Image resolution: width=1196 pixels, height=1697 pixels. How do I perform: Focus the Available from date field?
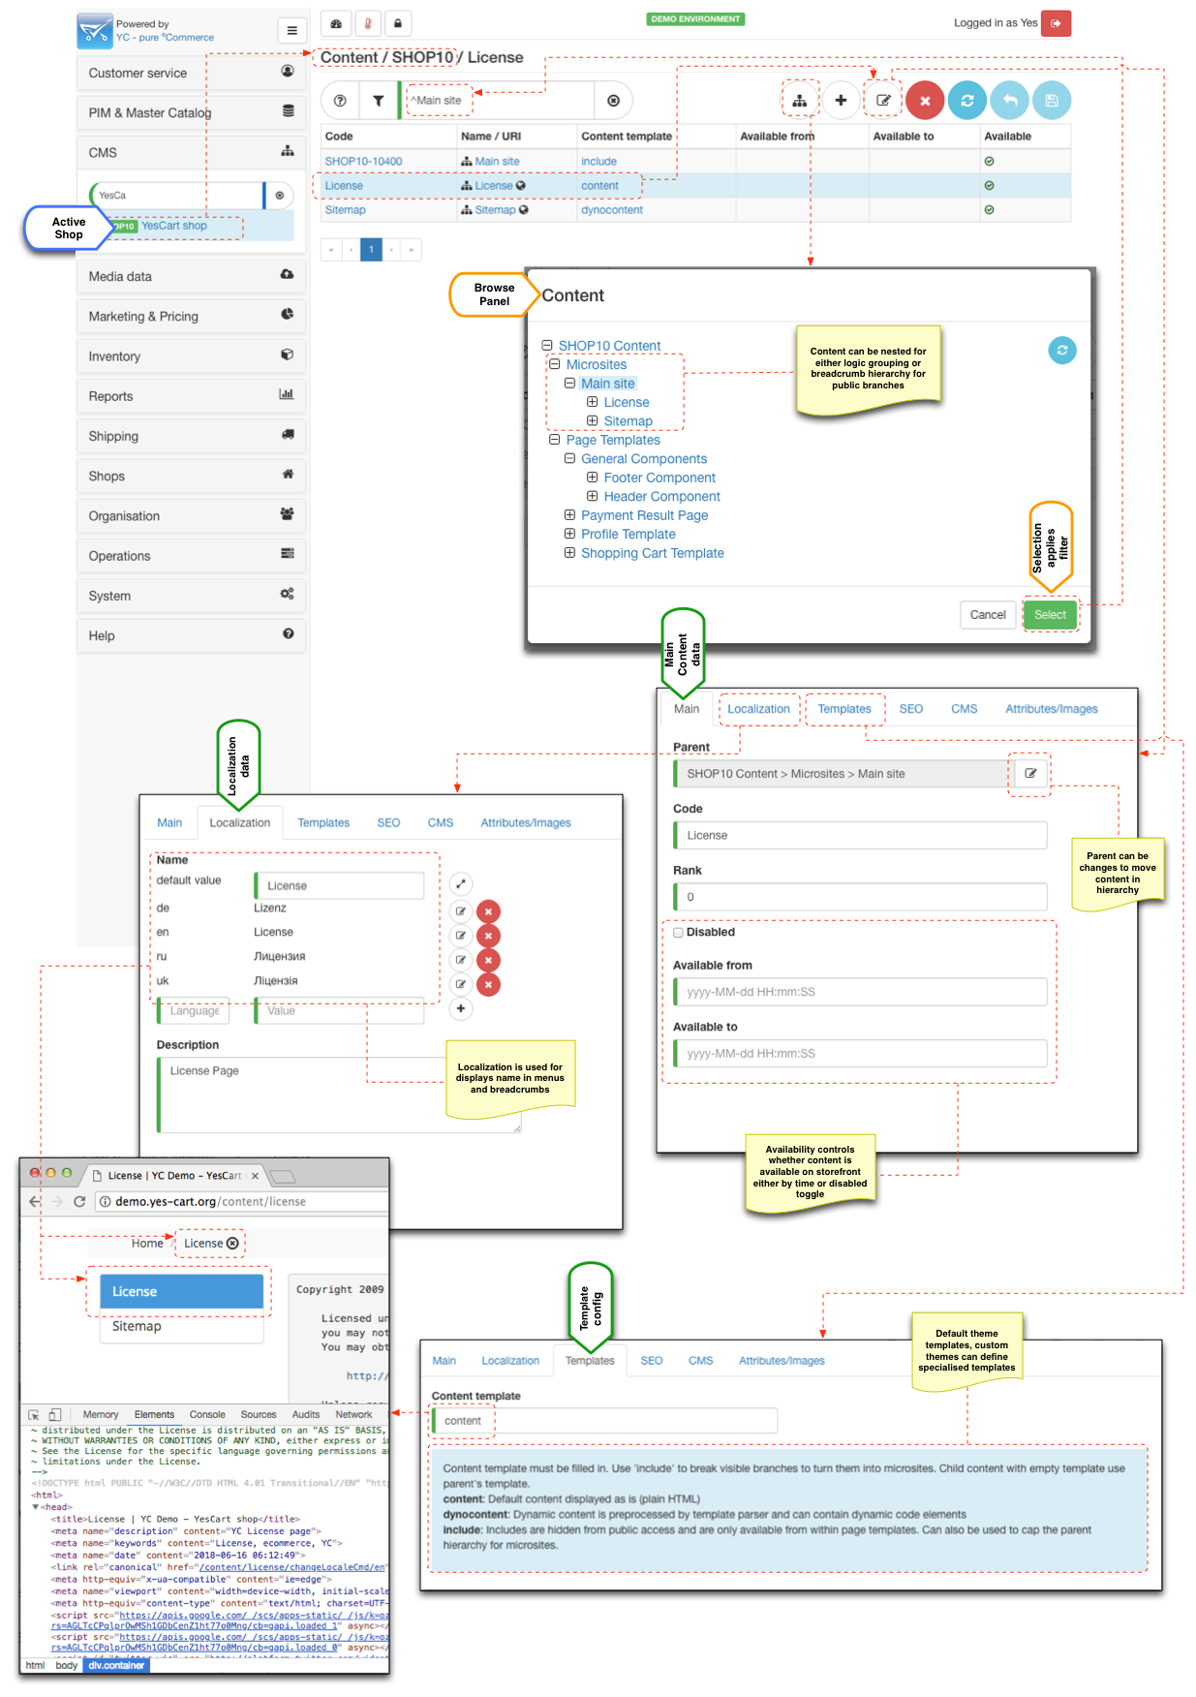coord(861,992)
